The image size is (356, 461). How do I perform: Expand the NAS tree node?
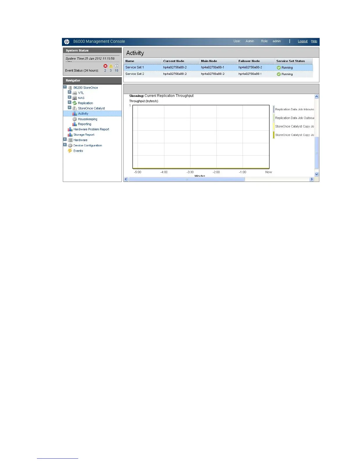70,97
